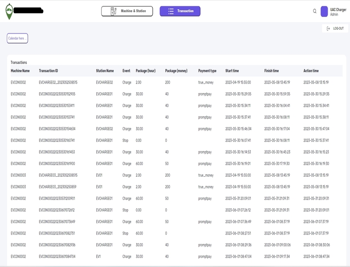350x267 pixels.
Task: Click the Payment type column header
Action: tap(207, 71)
